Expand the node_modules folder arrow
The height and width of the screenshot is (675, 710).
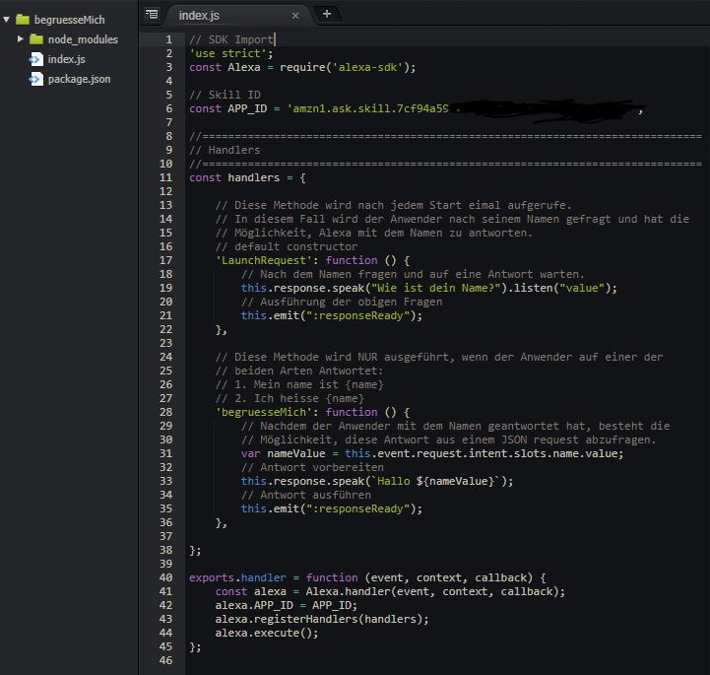[x=21, y=39]
